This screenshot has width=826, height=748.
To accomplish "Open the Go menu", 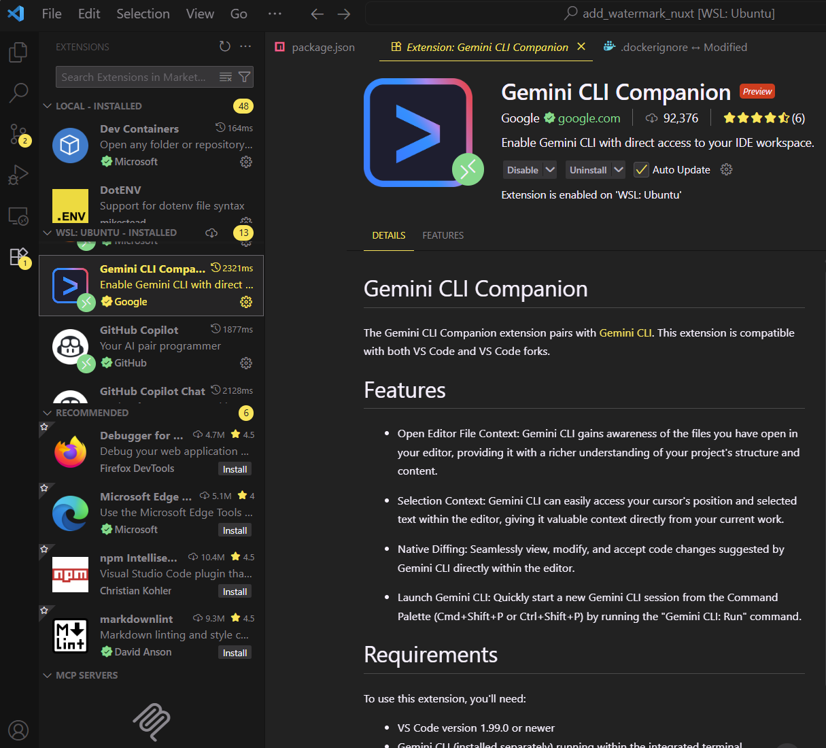I will pos(239,14).
